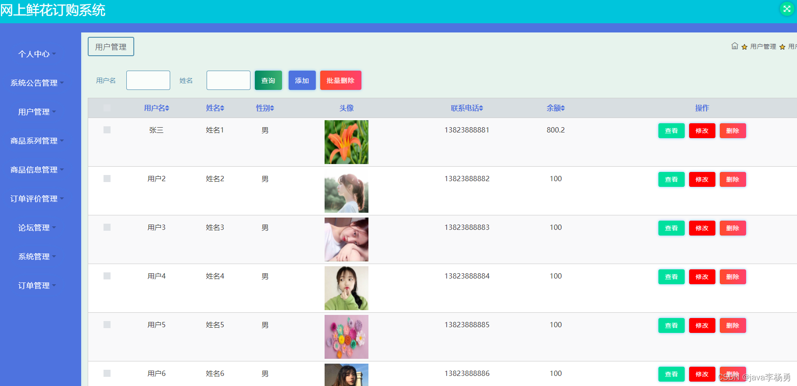Sort by 性别 column sort arrows
Viewport: 797px width, 386px height.
click(x=272, y=108)
